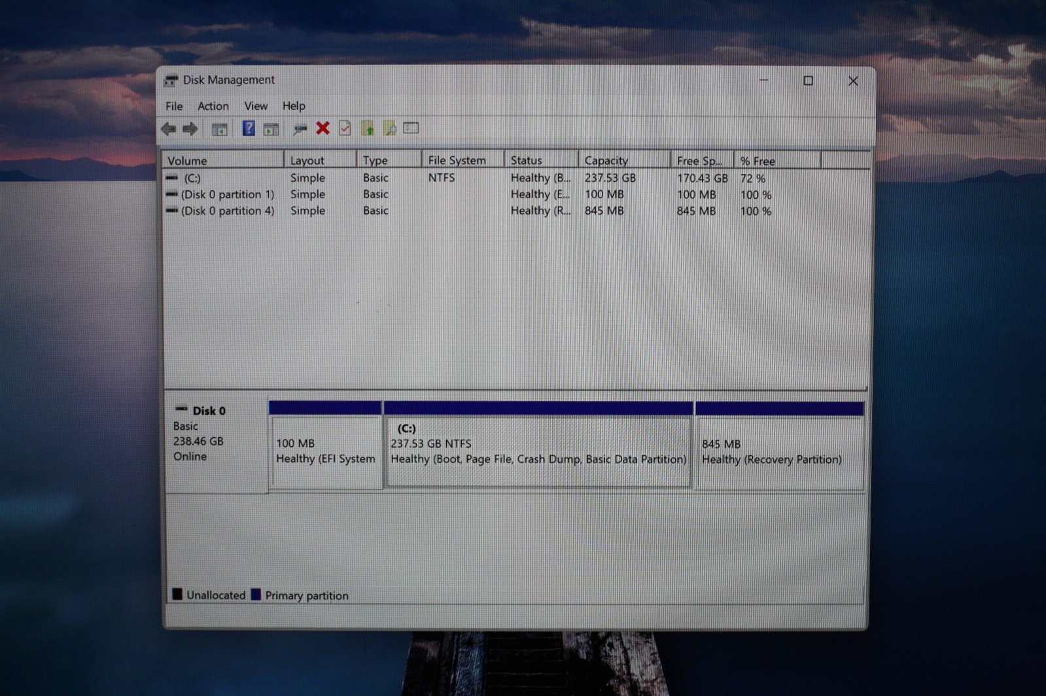1046x696 pixels.
Task: Open the File menu
Action: pyautogui.click(x=174, y=106)
